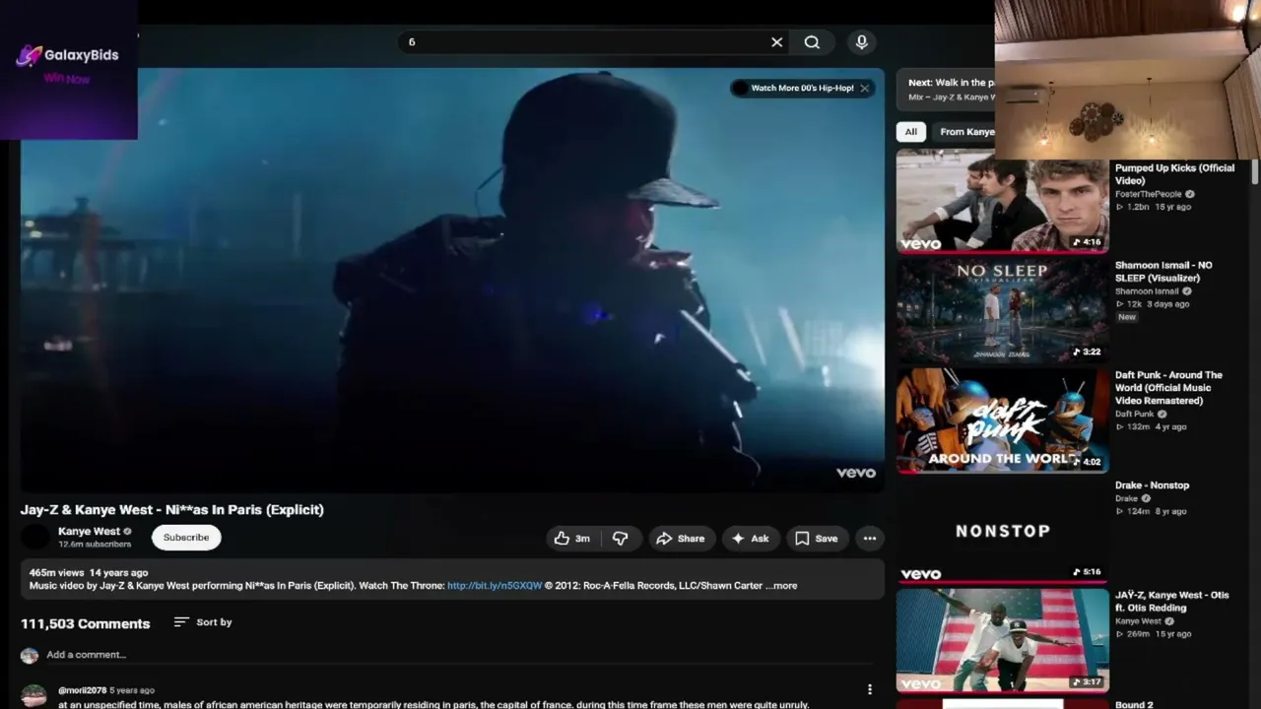Open Kanye West channel avatar under the video
This screenshot has width=1261, height=709.
[x=35, y=537]
